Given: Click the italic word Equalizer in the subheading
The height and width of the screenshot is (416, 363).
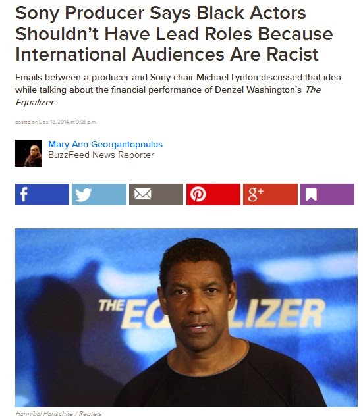Looking at the screenshot, I should (35, 102).
